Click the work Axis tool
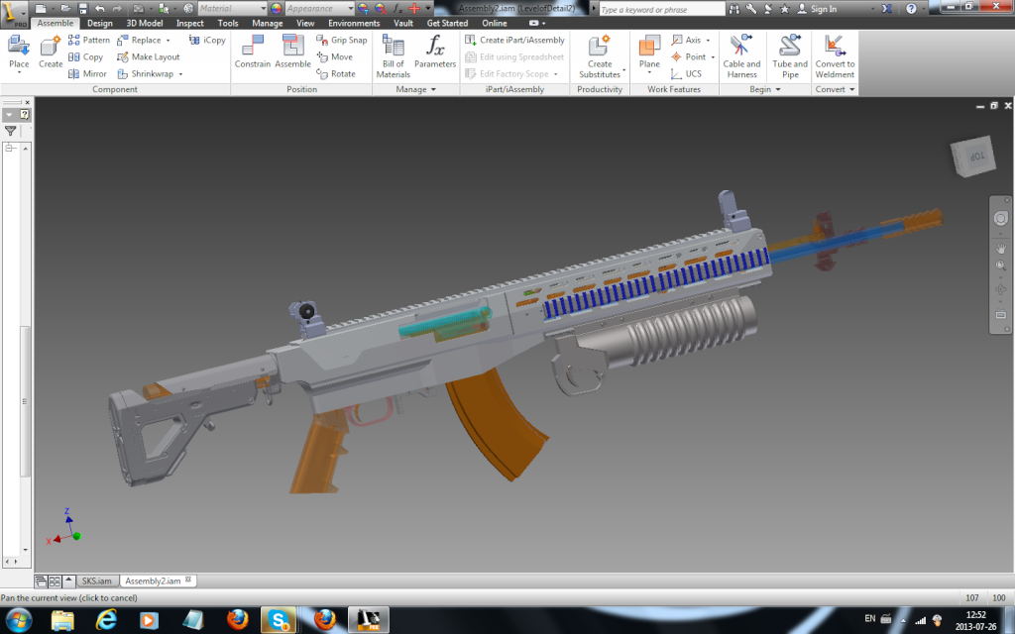 click(x=686, y=40)
